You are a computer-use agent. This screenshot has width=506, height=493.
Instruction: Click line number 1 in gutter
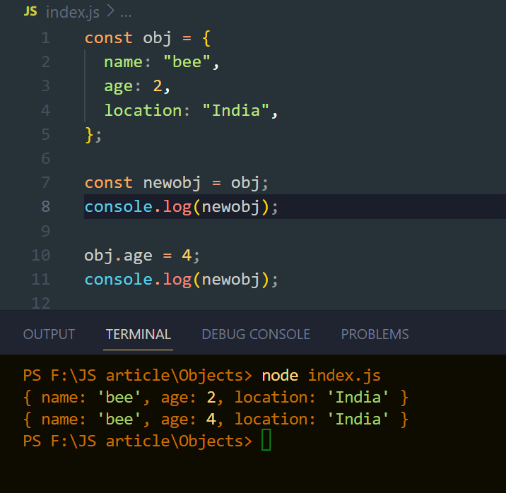point(45,37)
